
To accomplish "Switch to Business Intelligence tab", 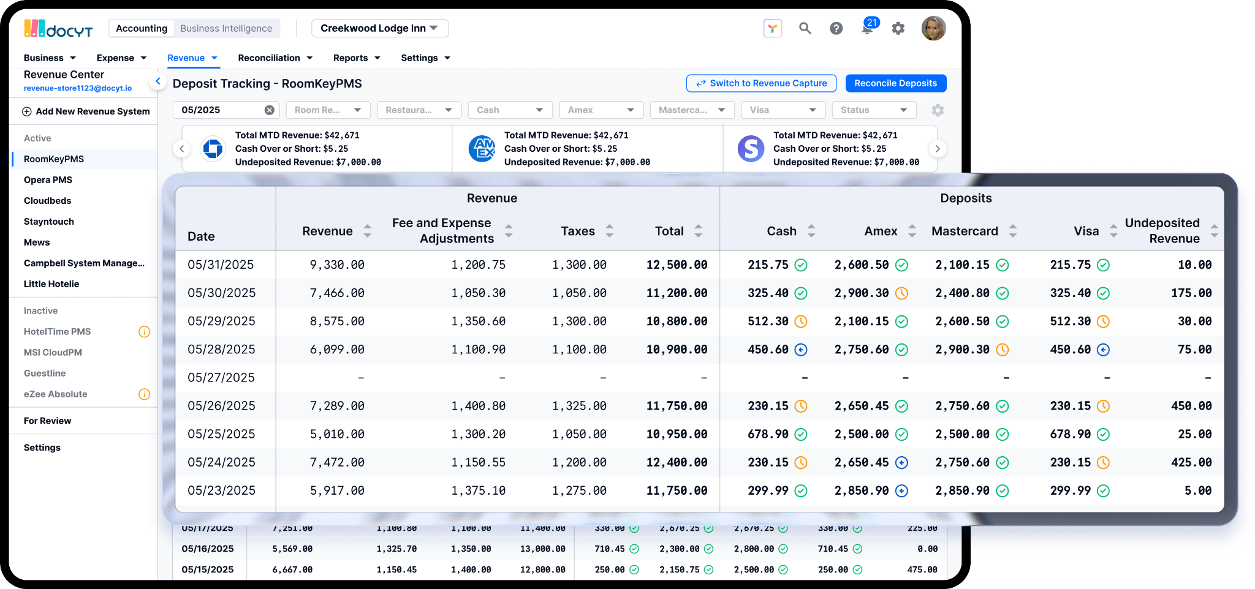I will point(226,28).
